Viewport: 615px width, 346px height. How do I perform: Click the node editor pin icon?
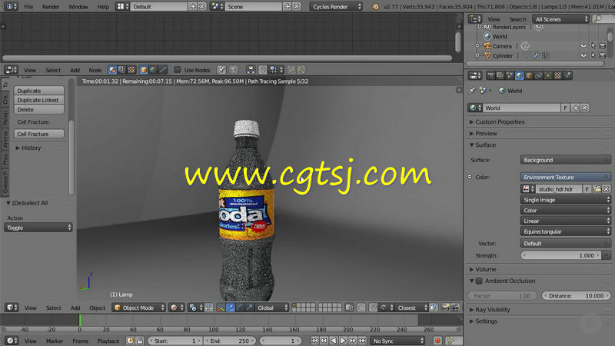[221, 70]
